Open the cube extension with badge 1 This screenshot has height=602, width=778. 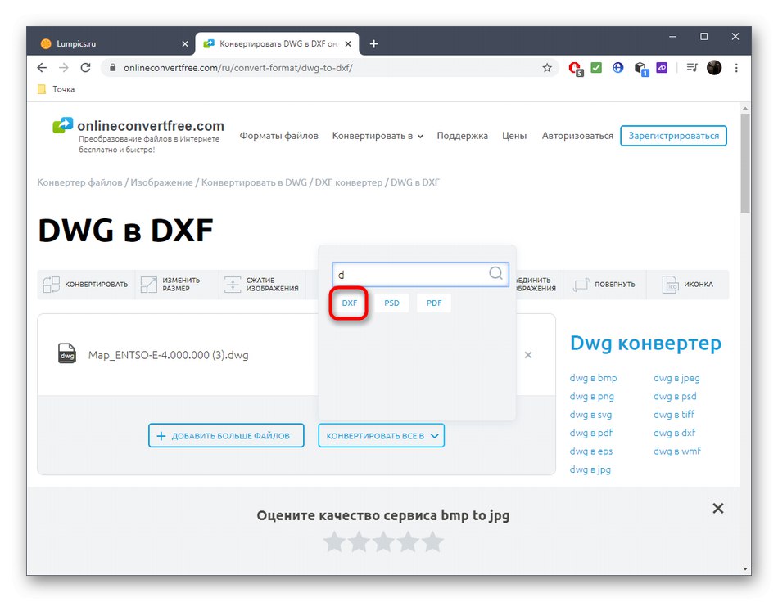click(x=640, y=69)
